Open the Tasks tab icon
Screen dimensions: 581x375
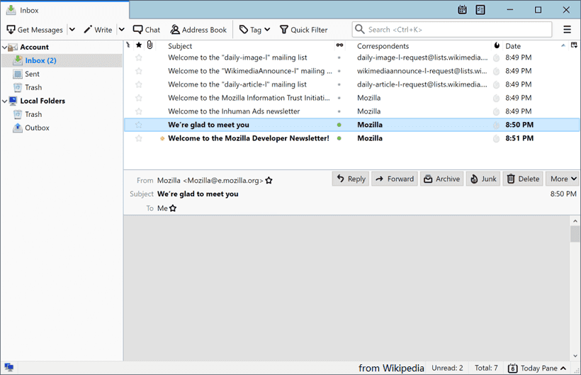(x=480, y=10)
